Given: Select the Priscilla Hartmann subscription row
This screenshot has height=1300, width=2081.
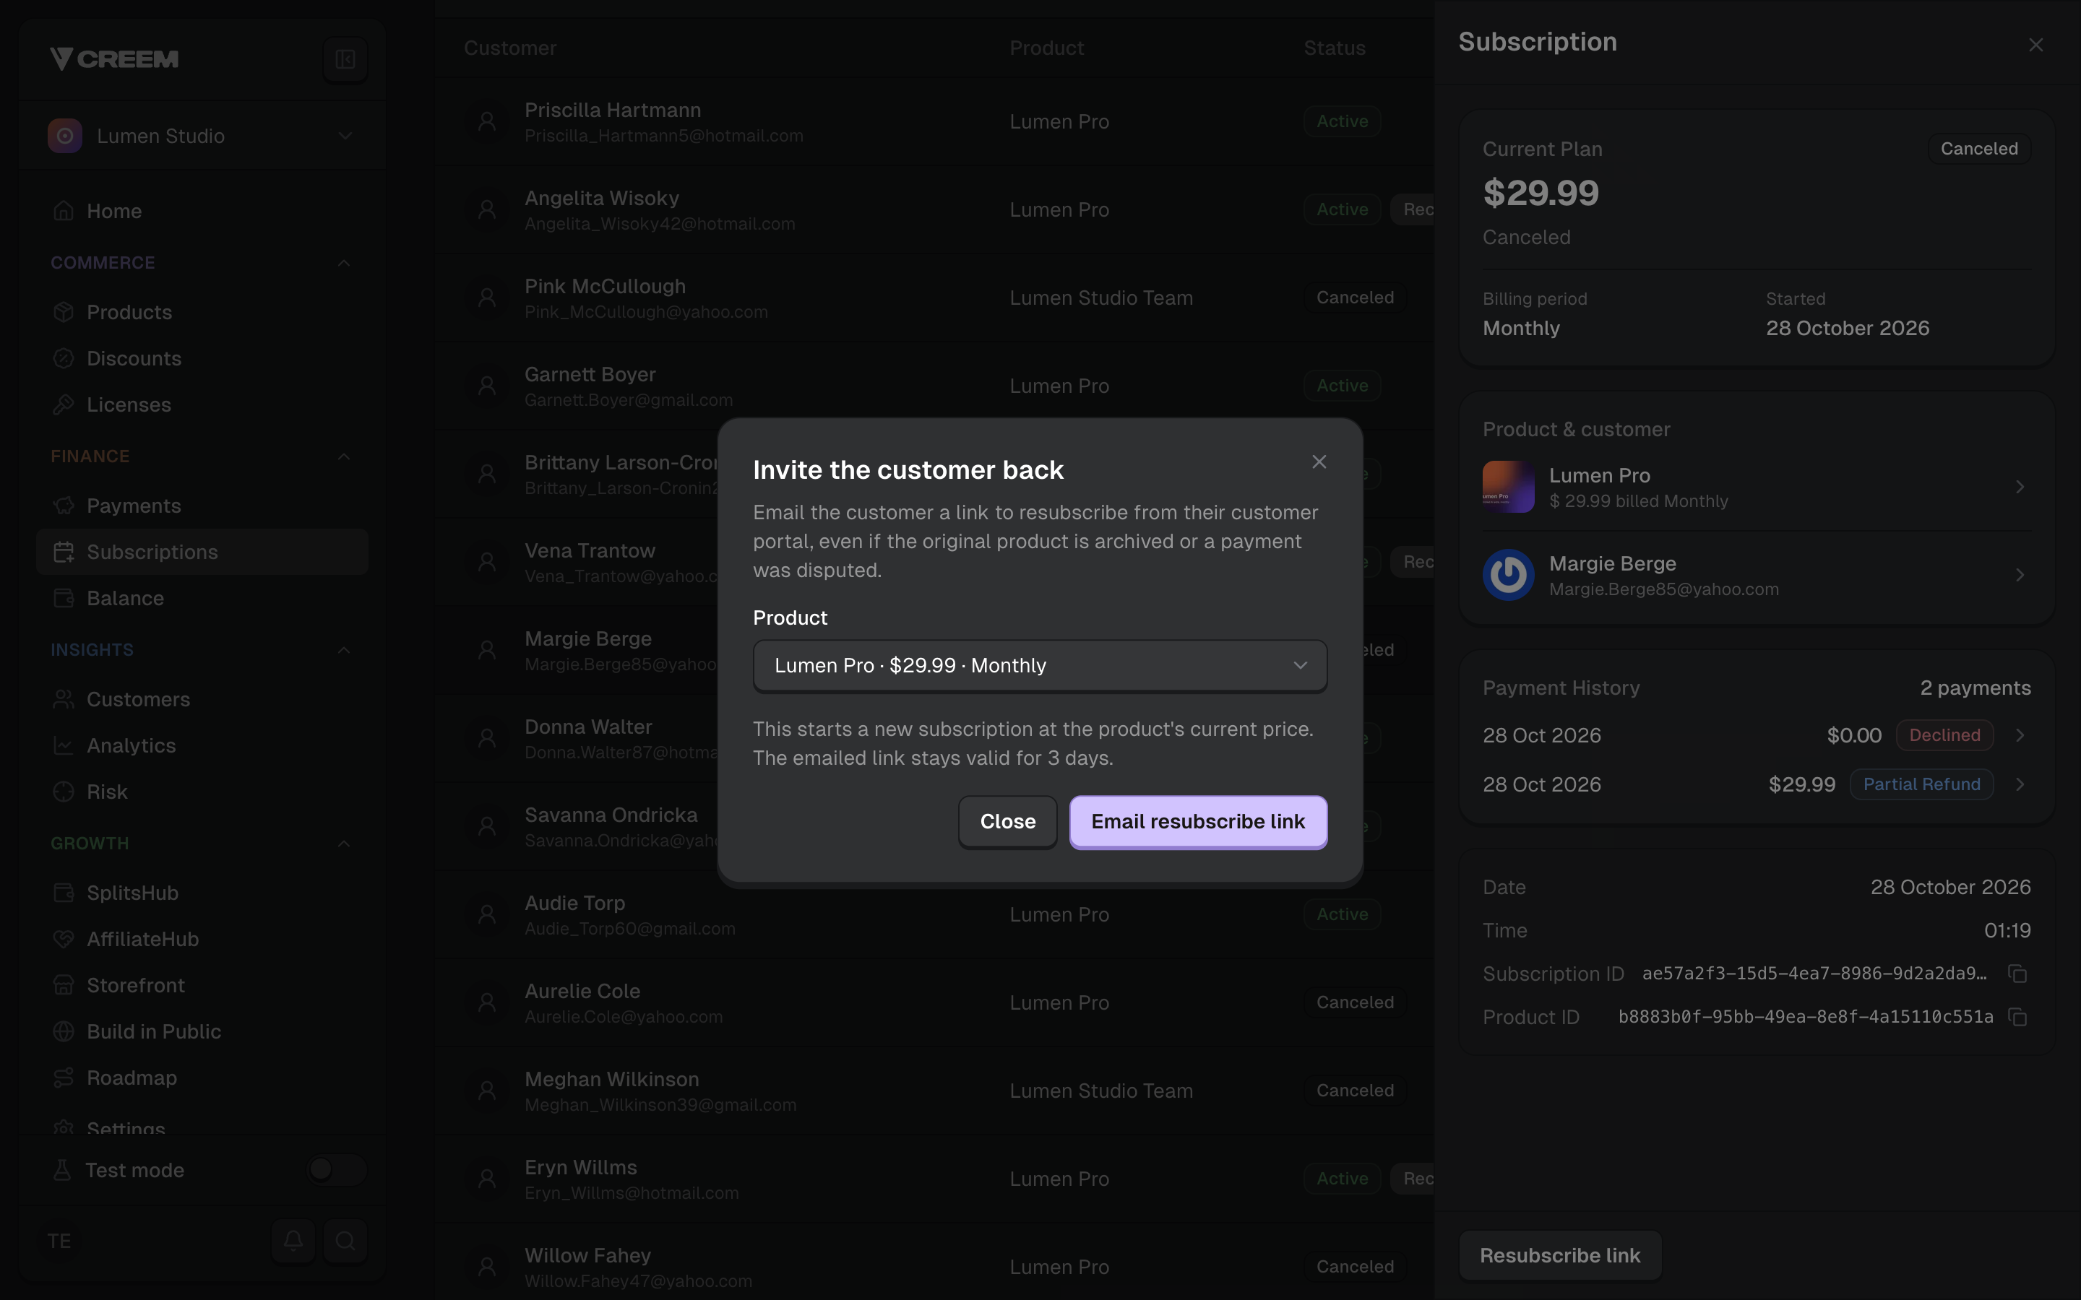Looking at the screenshot, I should 934,122.
